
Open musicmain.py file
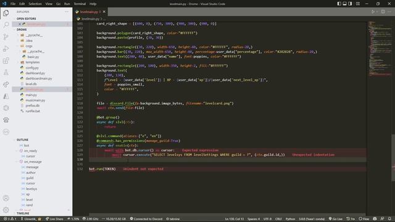click(35, 100)
